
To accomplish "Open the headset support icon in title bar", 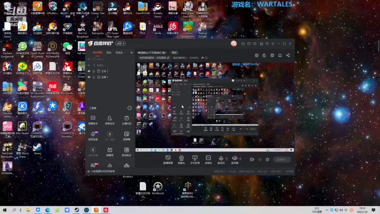I will click(243, 44).
